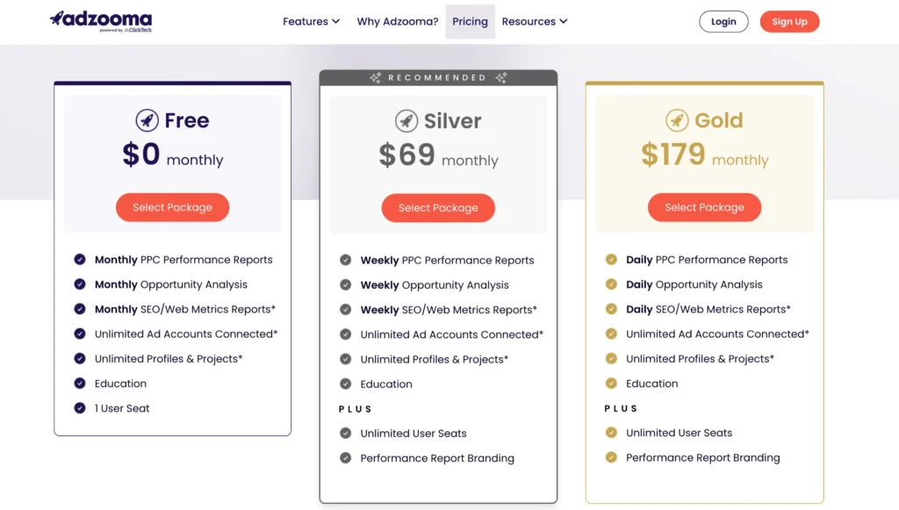This screenshot has width=899, height=510.
Task: Click checkmark next to Weekly Opportunity Analysis
Action: pyautogui.click(x=346, y=285)
